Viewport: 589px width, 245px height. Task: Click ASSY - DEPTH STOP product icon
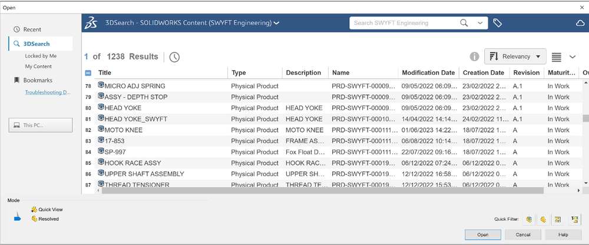[x=101, y=96]
